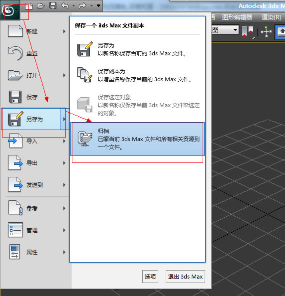Click the 保存 floppy disk icon in menu
This screenshot has width=285, height=296.
[15, 97]
